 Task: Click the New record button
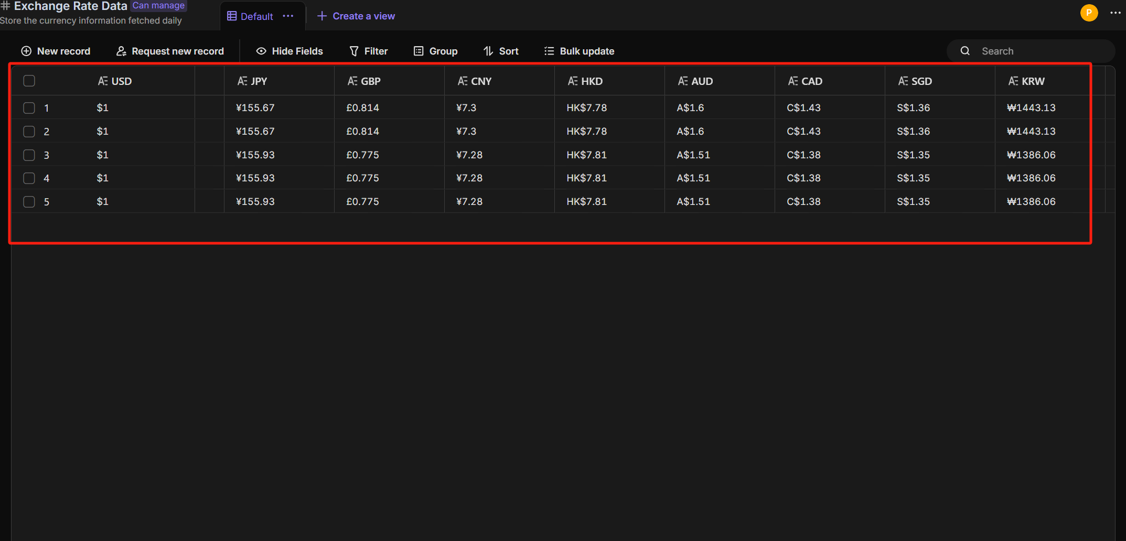(x=56, y=51)
